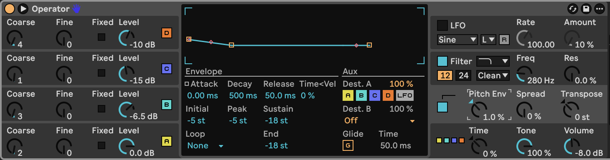Toggle Fixed for oscillator D
Viewport: 610px width, 160px height.
pyautogui.click(x=102, y=37)
